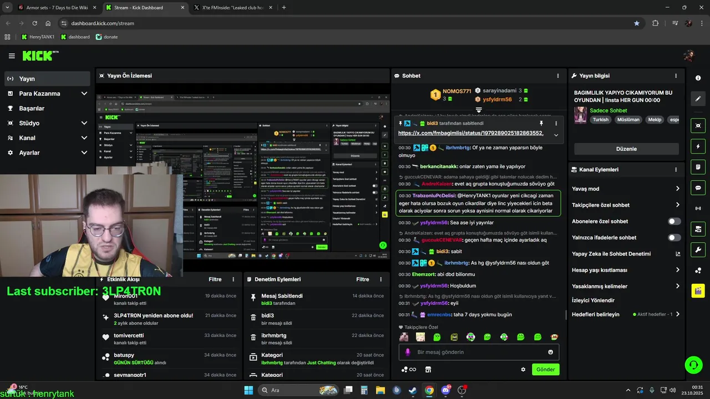Screen dimensions: 710x399
Task: Open the info icon in right sidebar
Action: (698, 78)
